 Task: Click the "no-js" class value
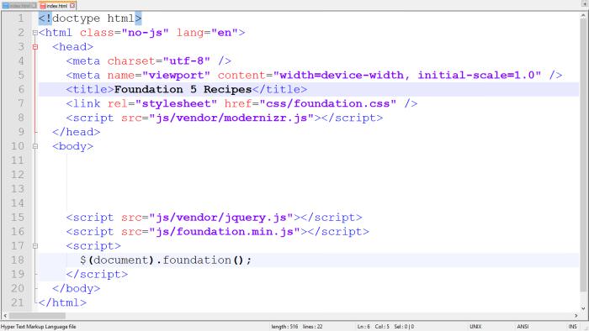[145, 33]
